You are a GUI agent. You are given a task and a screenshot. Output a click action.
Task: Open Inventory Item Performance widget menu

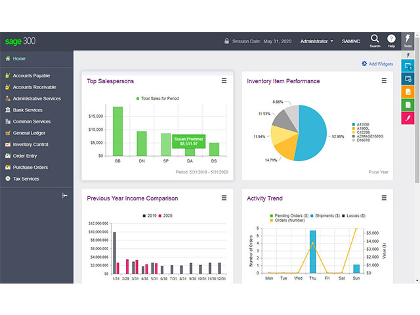[x=384, y=81]
